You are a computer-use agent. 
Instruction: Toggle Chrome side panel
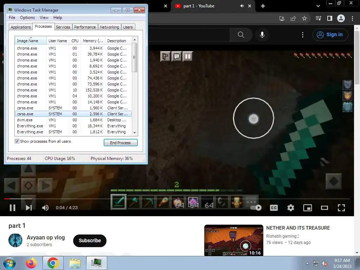330,18
